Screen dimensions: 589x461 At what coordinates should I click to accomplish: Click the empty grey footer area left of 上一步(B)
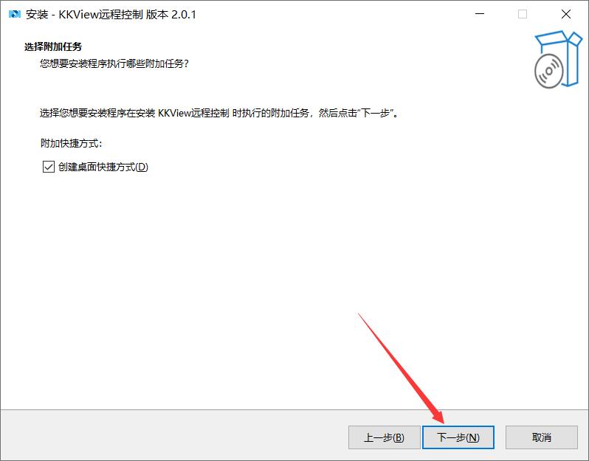click(x=173, y=435)
